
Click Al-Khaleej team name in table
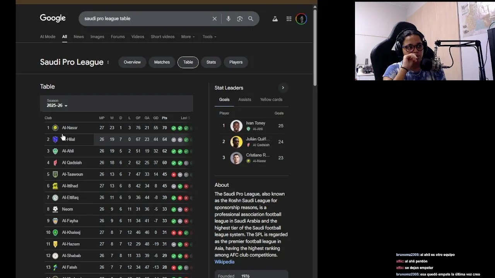(71, 232)
